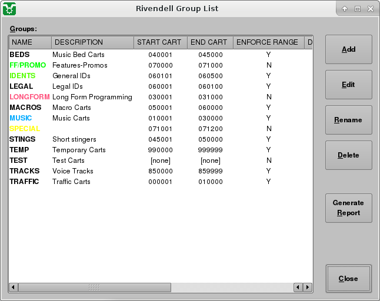380x301 pixels.
Task: Click the ENFORCE RANGE column header
Action: tap(268, 42)
